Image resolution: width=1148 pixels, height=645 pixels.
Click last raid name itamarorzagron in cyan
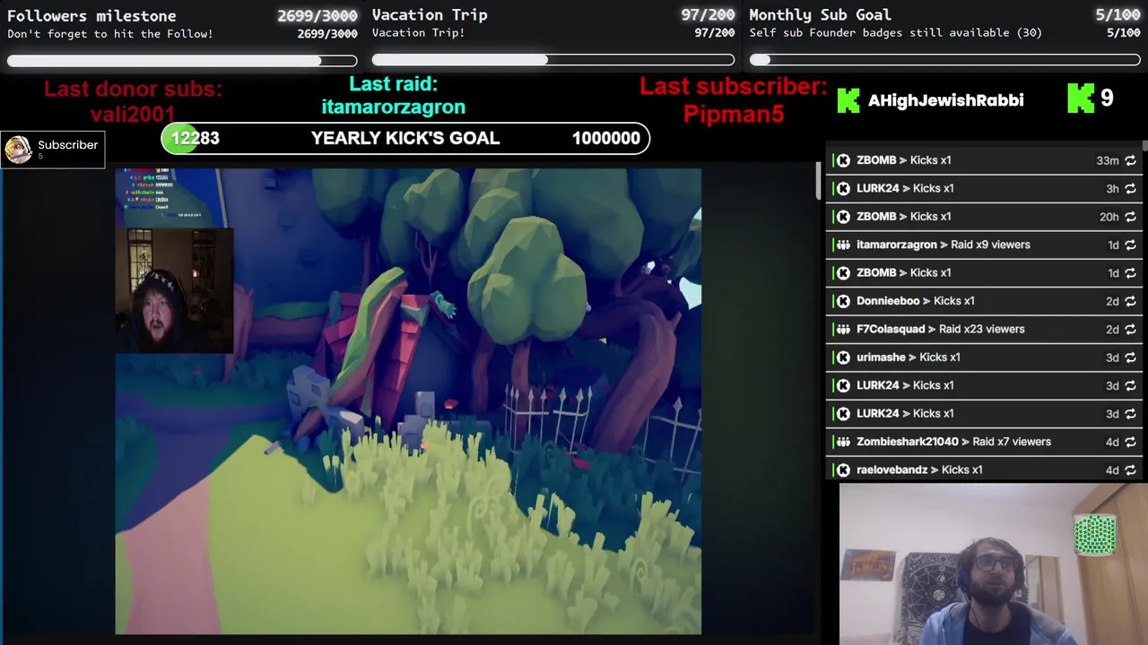(393, 107)
